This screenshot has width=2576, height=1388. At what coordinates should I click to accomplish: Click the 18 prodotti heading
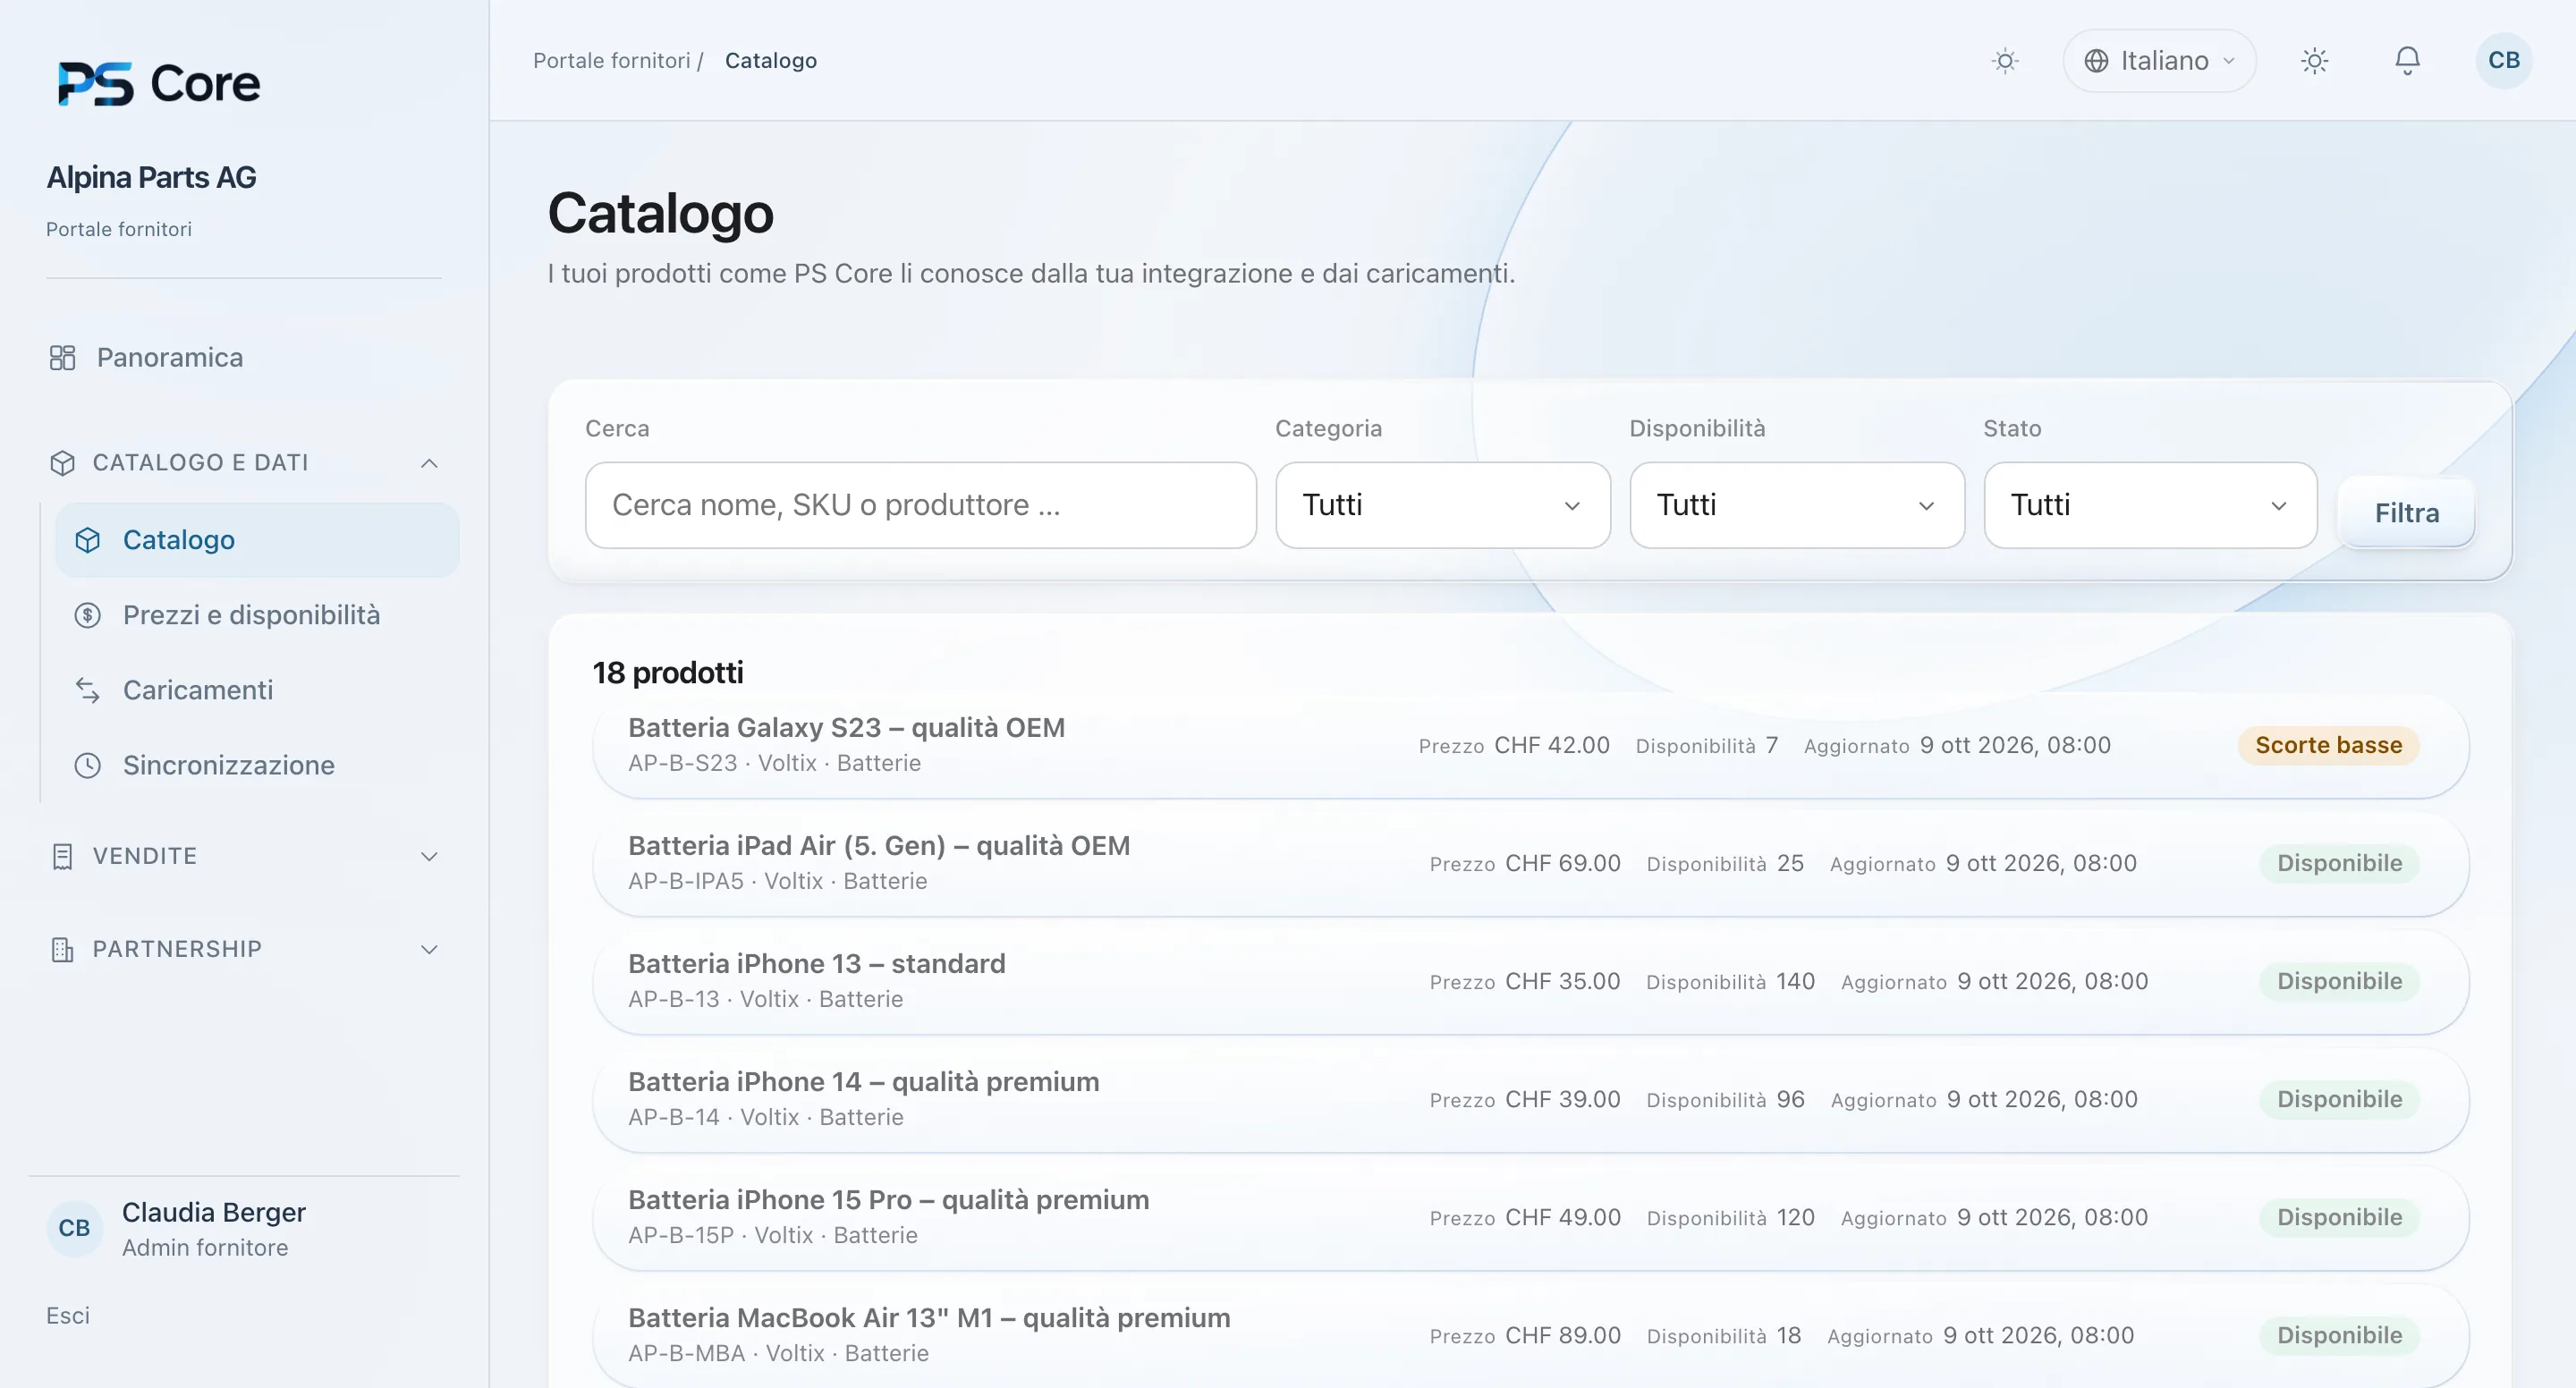point(668,673)
